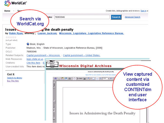Open the zoom tool dropdown arrow
This screenshot has width=164, height=123.
91,79
